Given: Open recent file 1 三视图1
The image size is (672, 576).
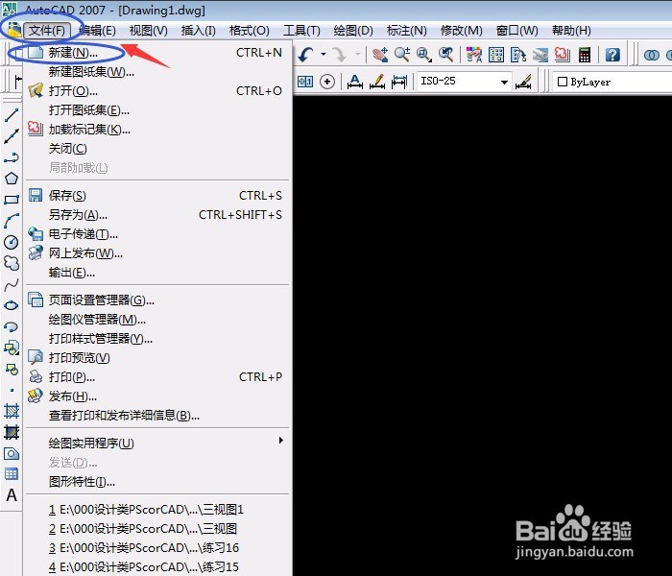Looking at the screenshot, I should click(157, 510).
